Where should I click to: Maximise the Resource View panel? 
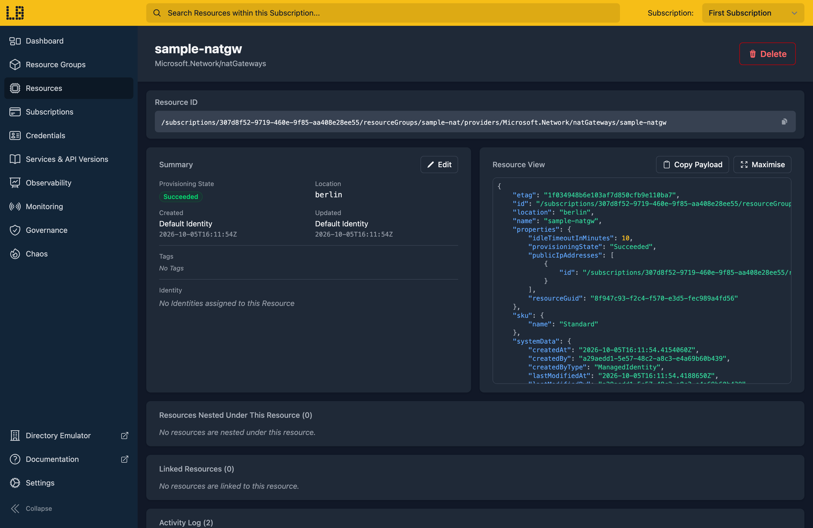762,165
